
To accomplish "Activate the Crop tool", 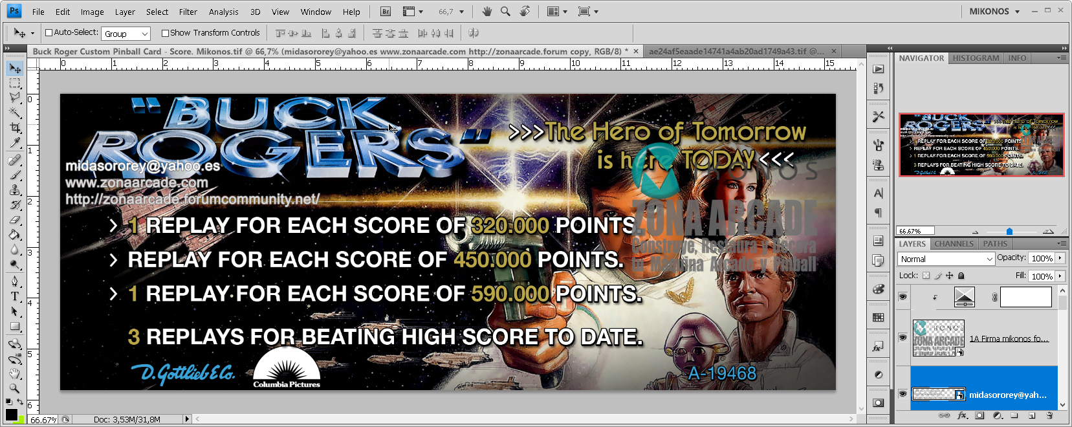I will 14,127.
